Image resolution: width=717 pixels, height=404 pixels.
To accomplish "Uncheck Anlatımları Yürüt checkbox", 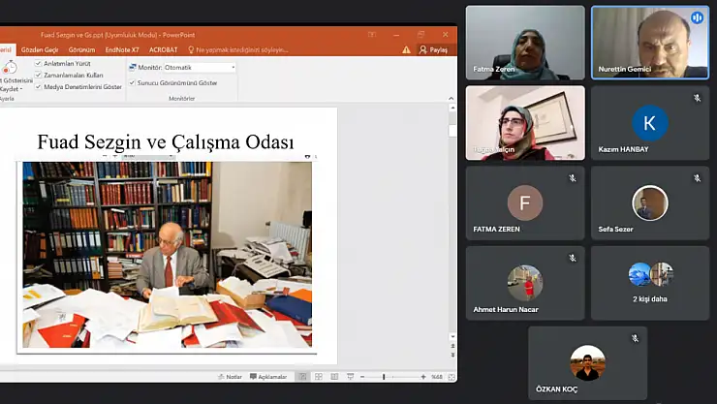I will [x=38, y=64].
